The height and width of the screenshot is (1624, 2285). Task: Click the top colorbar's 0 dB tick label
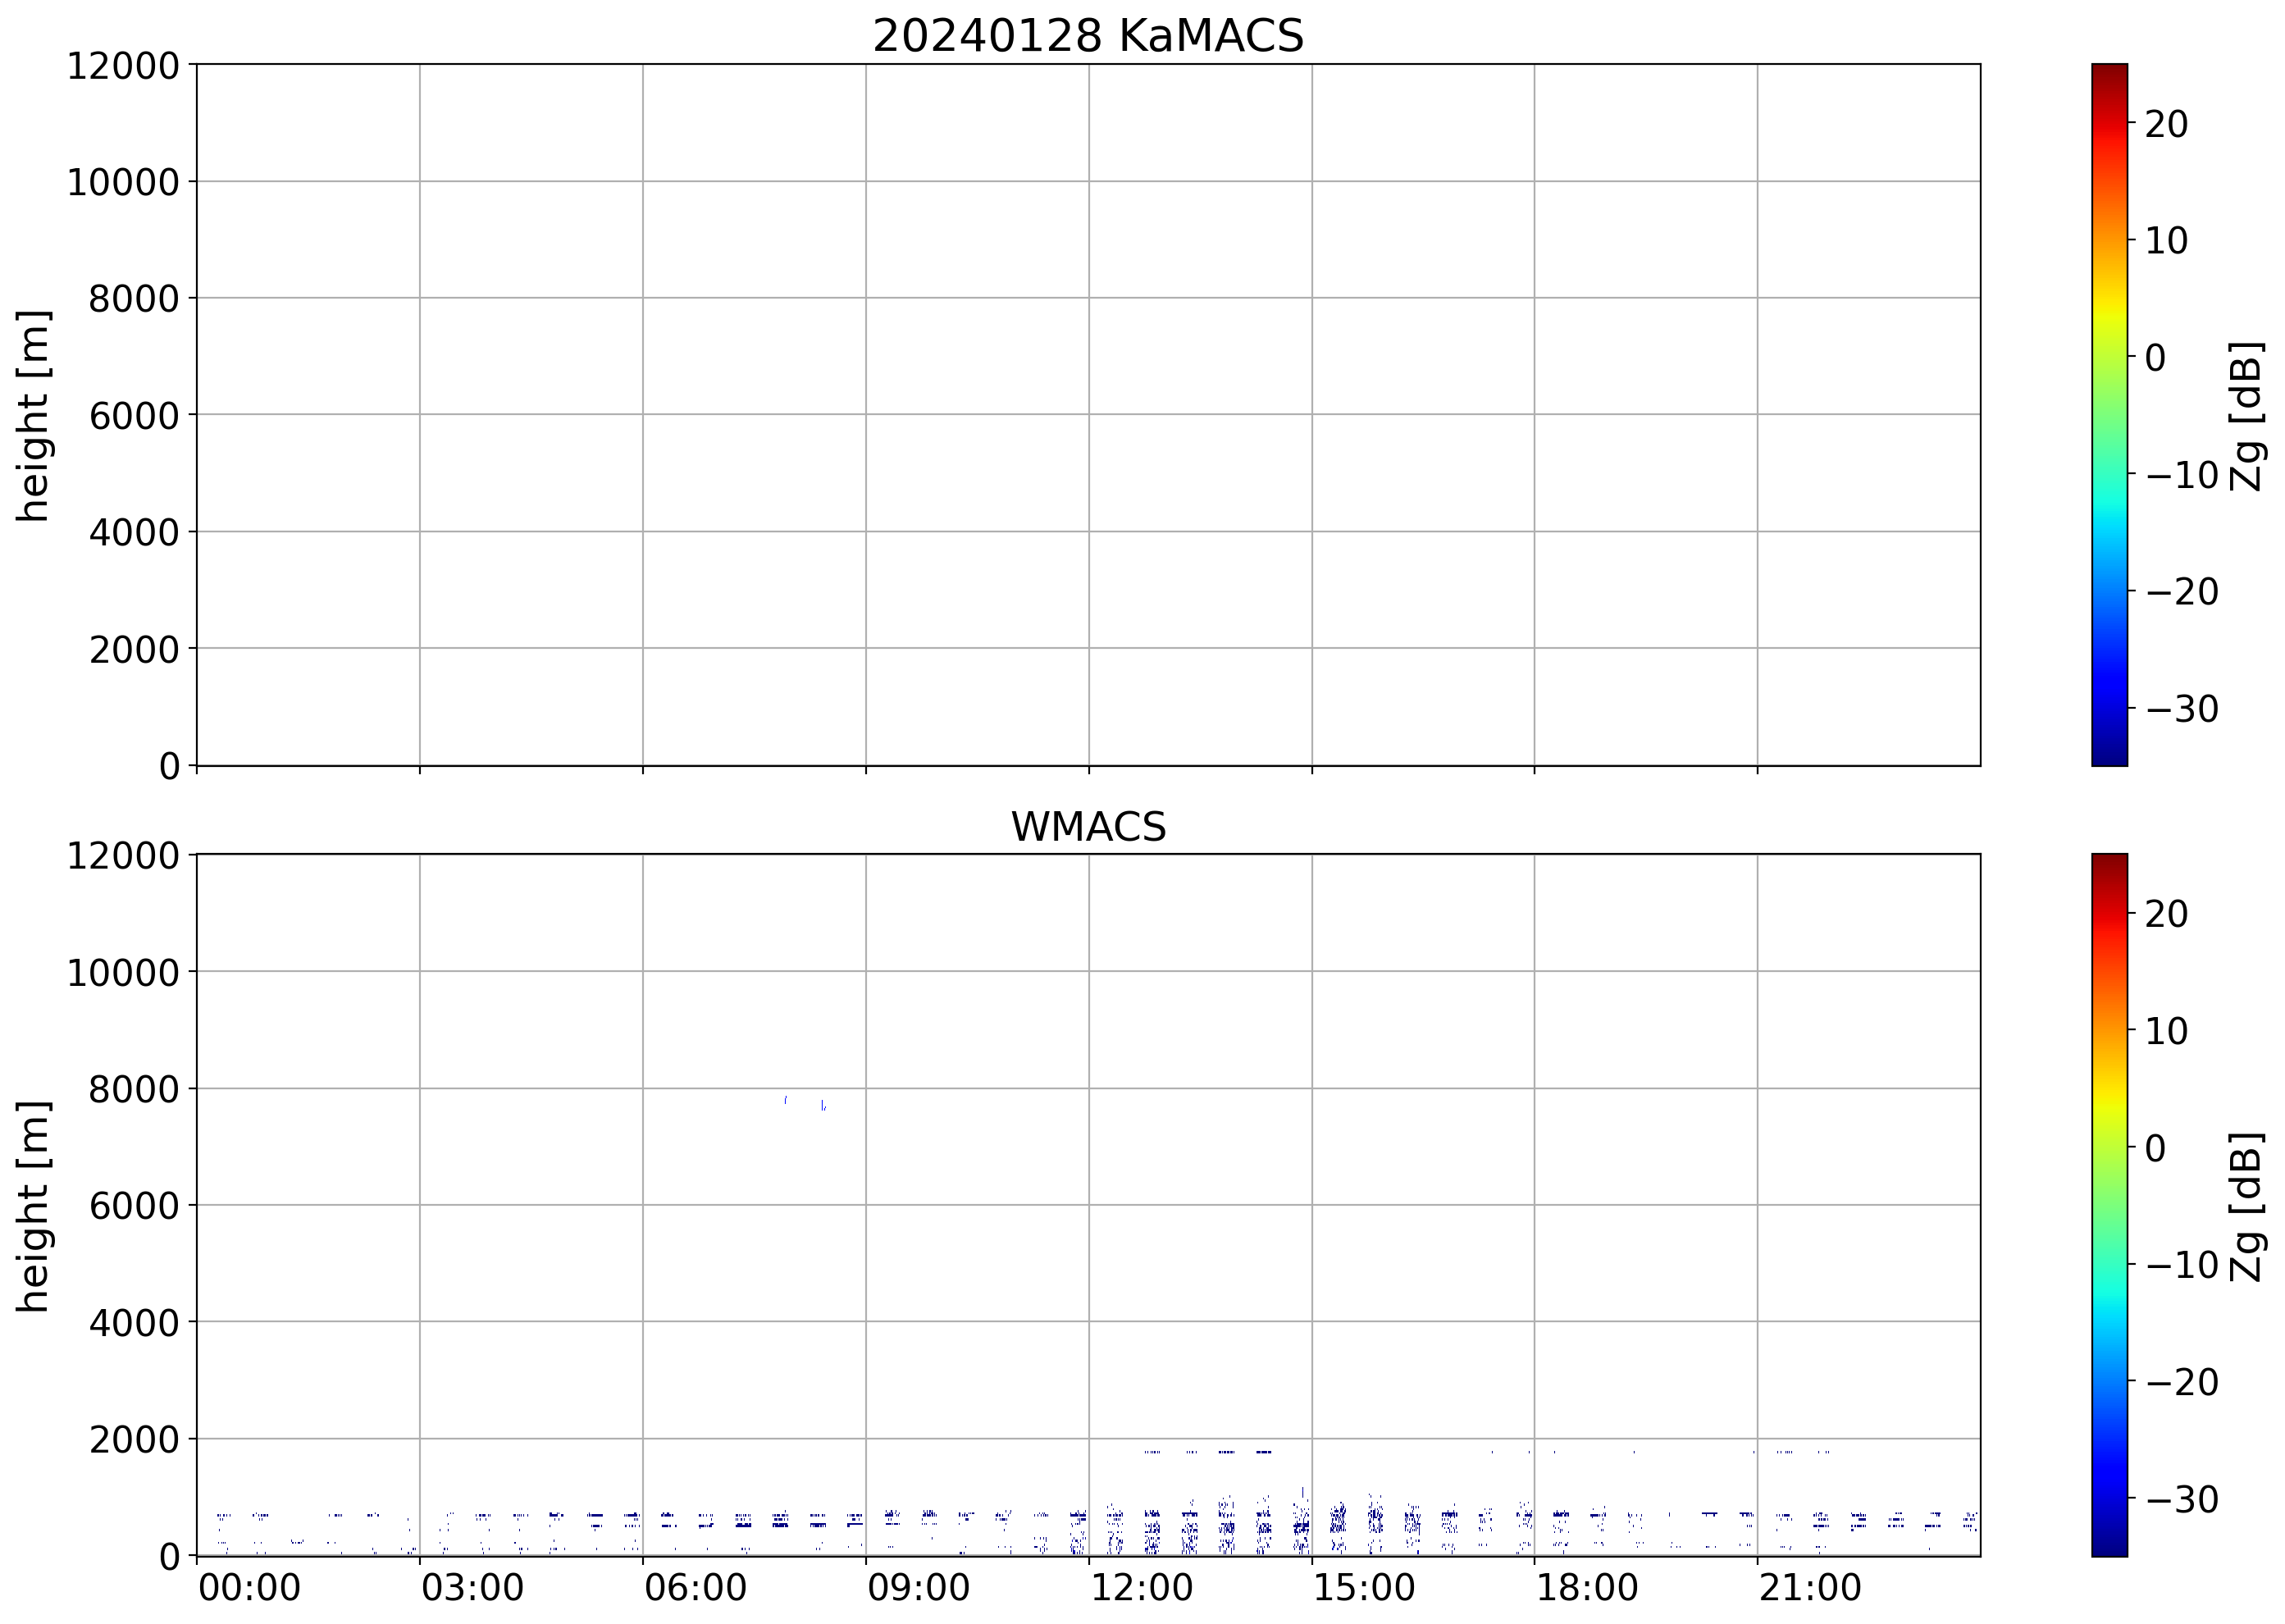(x=2156, y=357)
